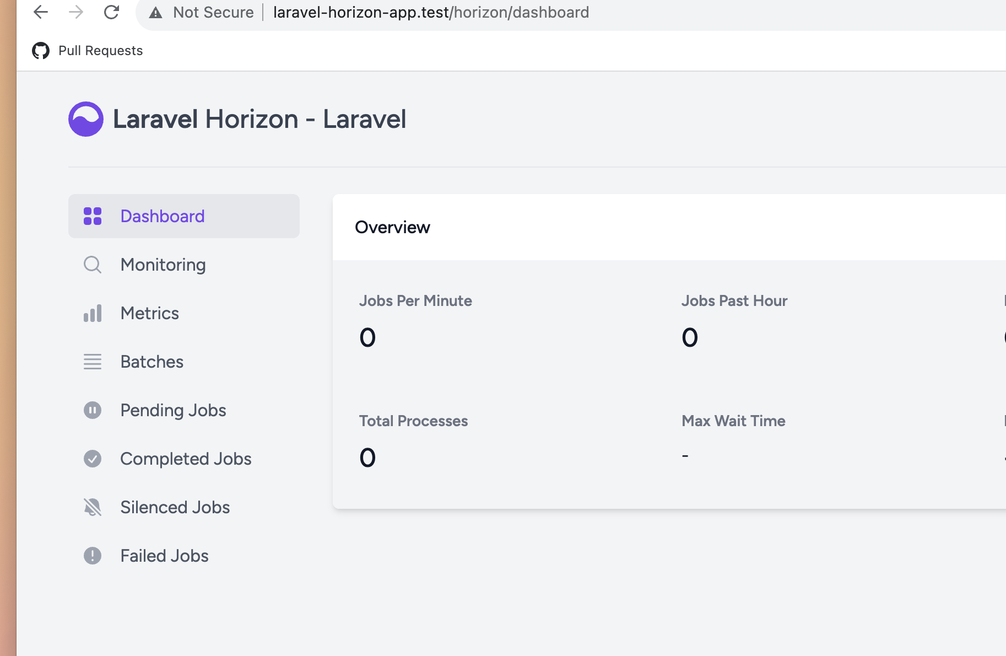Click the browser reload icon
Image resolution: width=1006 pixels, height=656 pixels.
(112, 12)
